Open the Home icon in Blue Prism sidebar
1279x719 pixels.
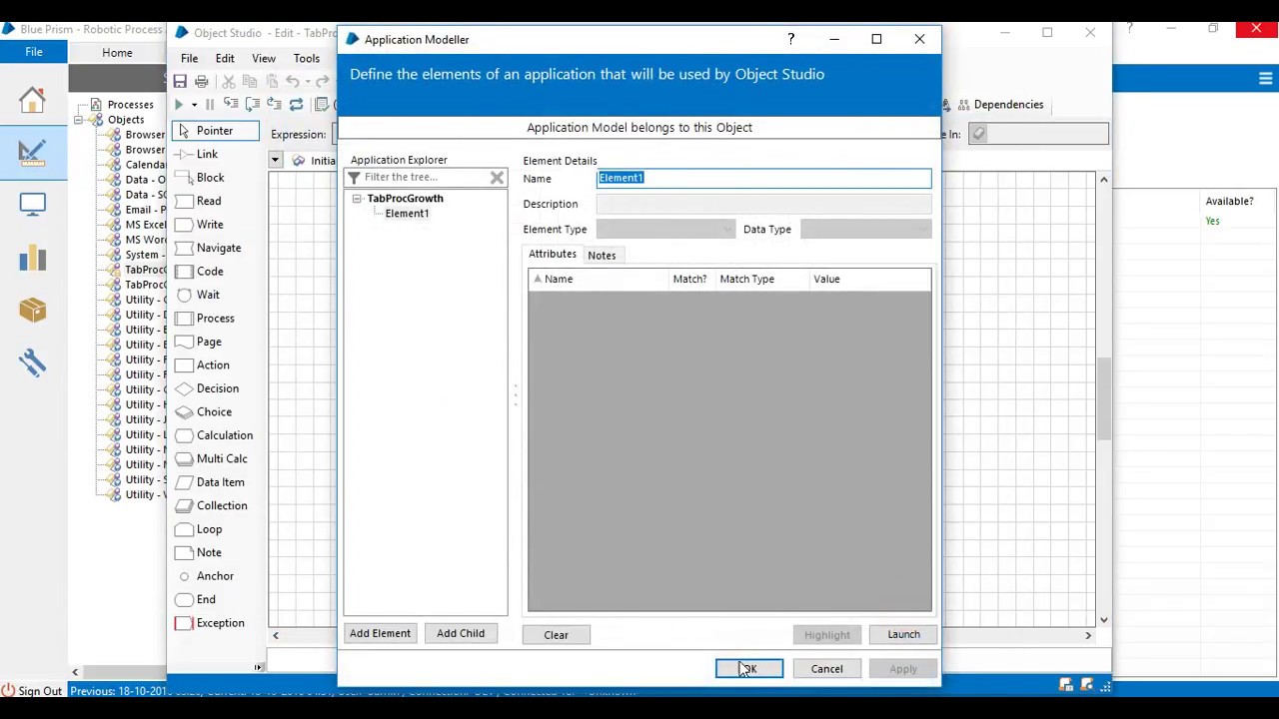pos(32,99)
